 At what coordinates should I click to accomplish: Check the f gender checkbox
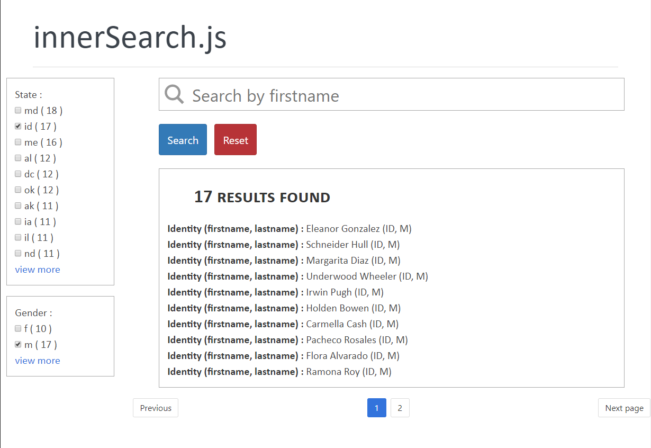point(18,329)
